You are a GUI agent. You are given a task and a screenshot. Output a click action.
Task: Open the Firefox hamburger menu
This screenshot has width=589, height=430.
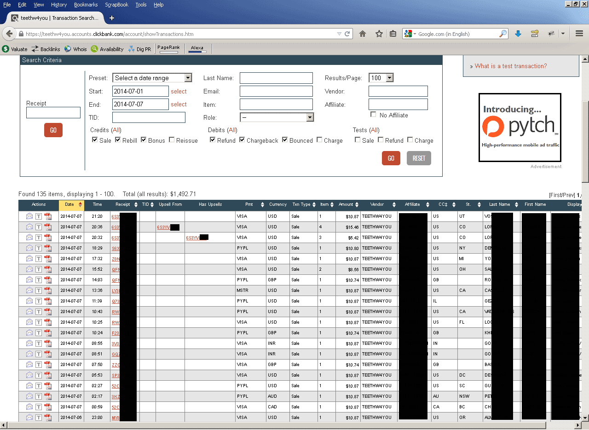point(579,34)
